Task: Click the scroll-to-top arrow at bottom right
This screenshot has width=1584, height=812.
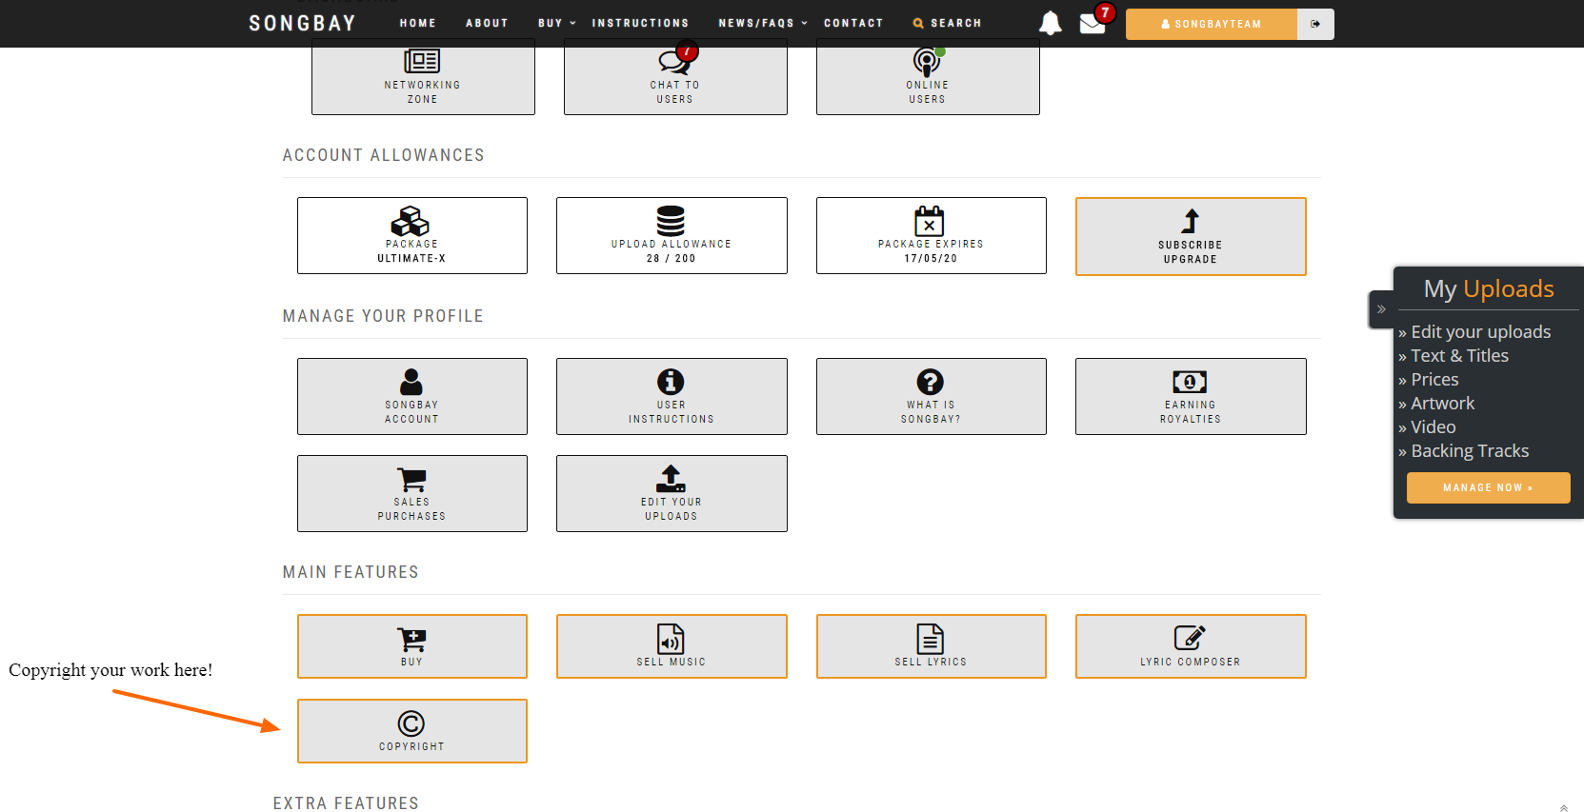Action: 1563,807
